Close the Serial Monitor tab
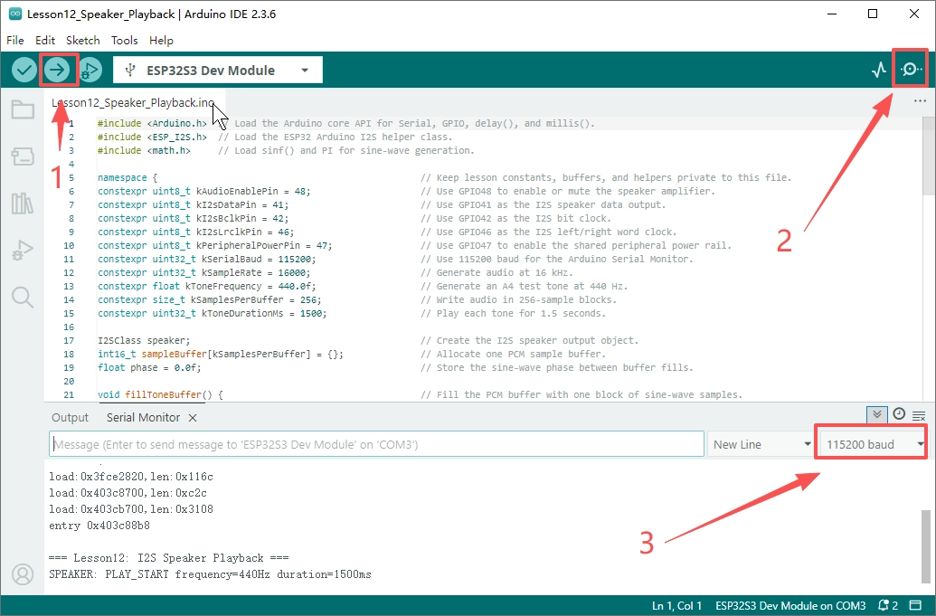Image resolution: width=936 pixels, height=616 pixels. [x=193, y=418]
